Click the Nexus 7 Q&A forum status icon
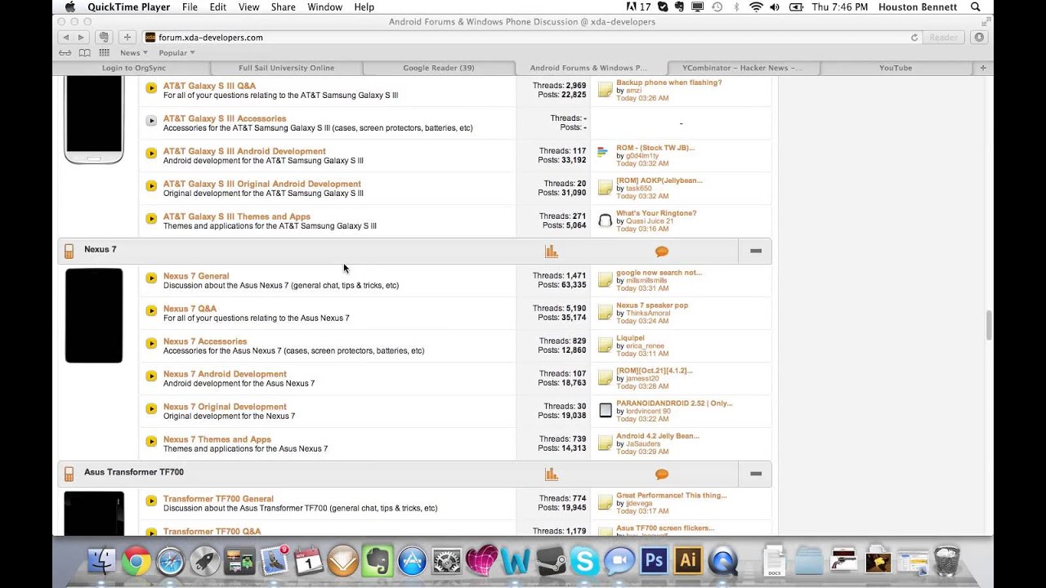The image size is (1046, 588). point(151,310)
